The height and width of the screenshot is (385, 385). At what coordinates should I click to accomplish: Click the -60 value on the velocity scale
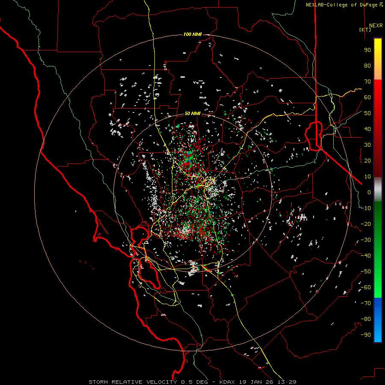366,287
